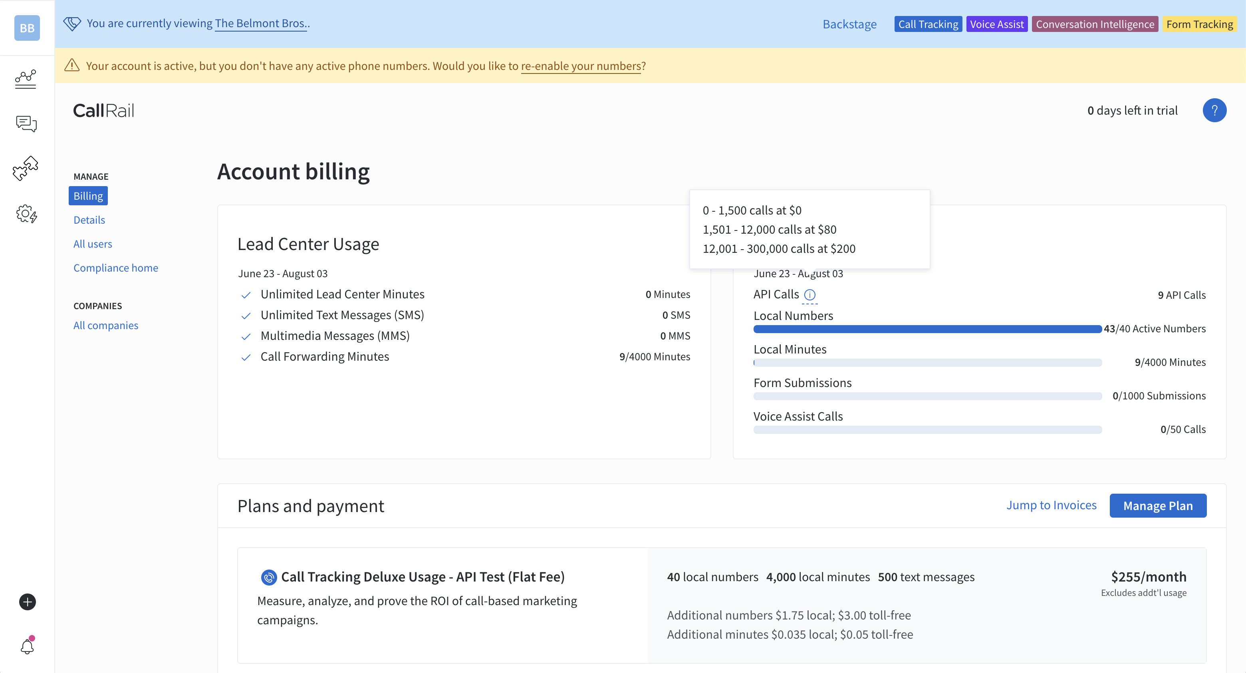Open Jump to Invoices

coord(1052,505)
